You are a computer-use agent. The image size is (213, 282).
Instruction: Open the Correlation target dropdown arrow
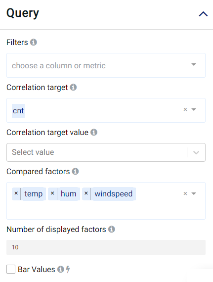pos(194,109)
